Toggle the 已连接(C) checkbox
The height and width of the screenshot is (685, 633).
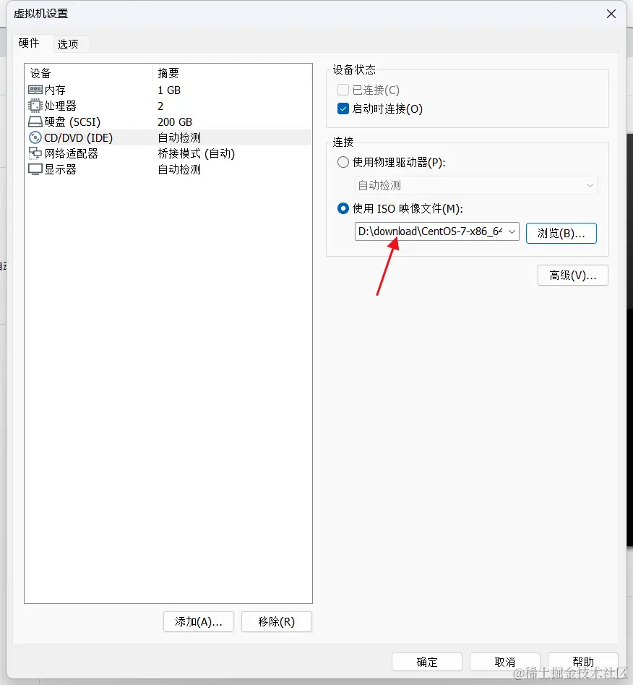tap(343, 90)
